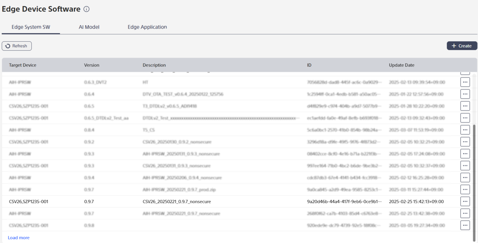Viewport: 478px width, 243px height.
Task: Click the Refresh button
Action: coord(17,46)
